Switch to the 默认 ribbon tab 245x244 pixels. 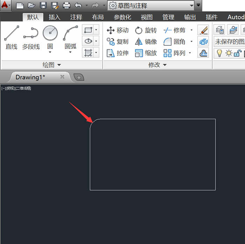point(33,17)
